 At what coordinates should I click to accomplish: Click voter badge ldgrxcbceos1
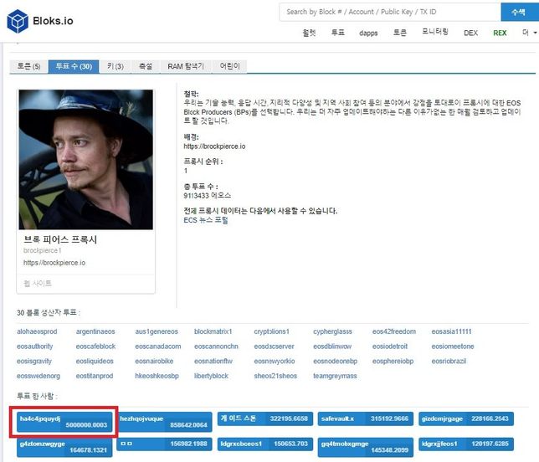click(265, 444)
